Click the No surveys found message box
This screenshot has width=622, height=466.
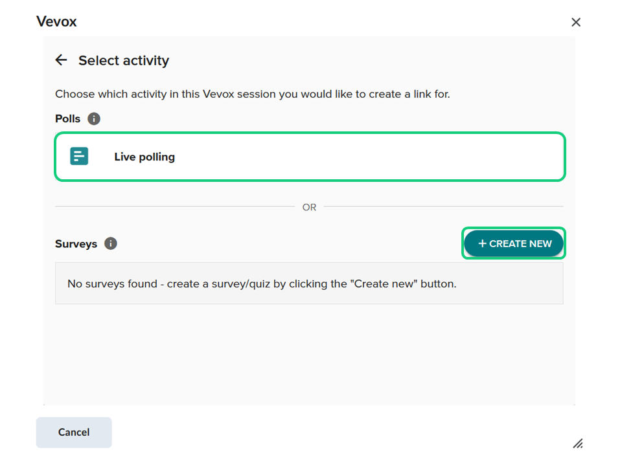click(x=309, y=283)
